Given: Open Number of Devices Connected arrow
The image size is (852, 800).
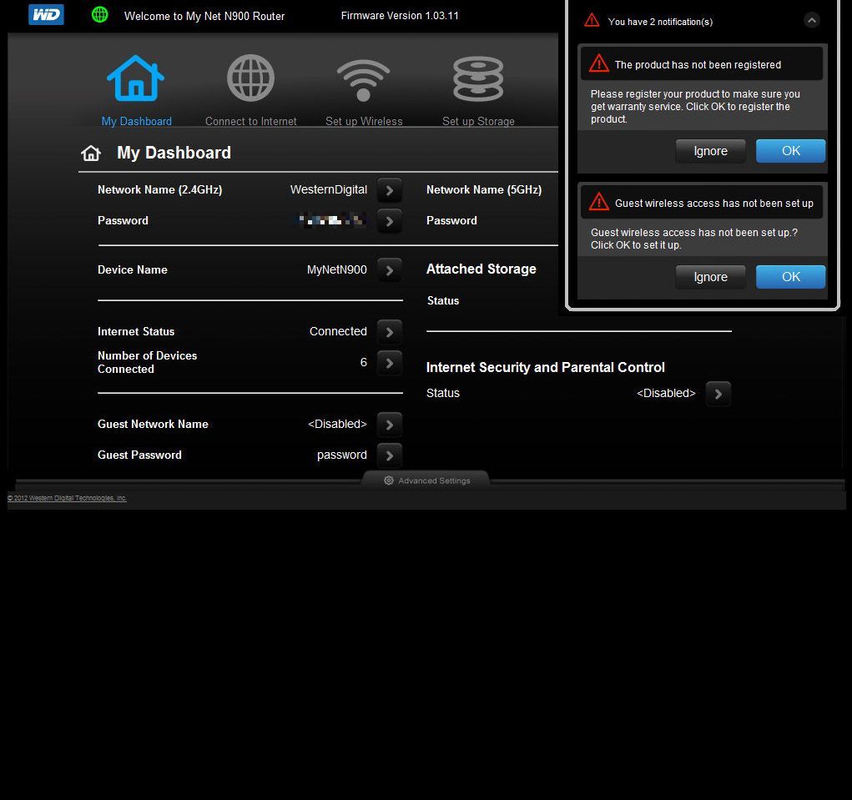Looking at the screenshot, I should (x=390, y=363).
